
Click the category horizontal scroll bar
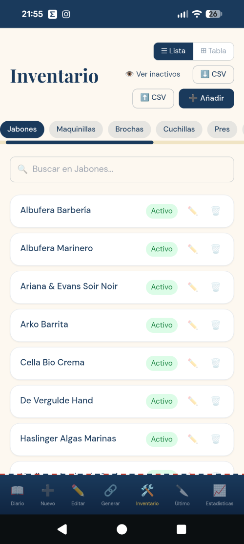pos(80,142)
